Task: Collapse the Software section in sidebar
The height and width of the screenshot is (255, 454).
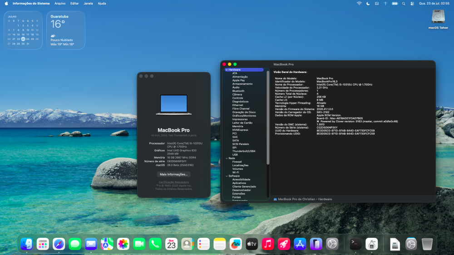Action: pos(227,176)
